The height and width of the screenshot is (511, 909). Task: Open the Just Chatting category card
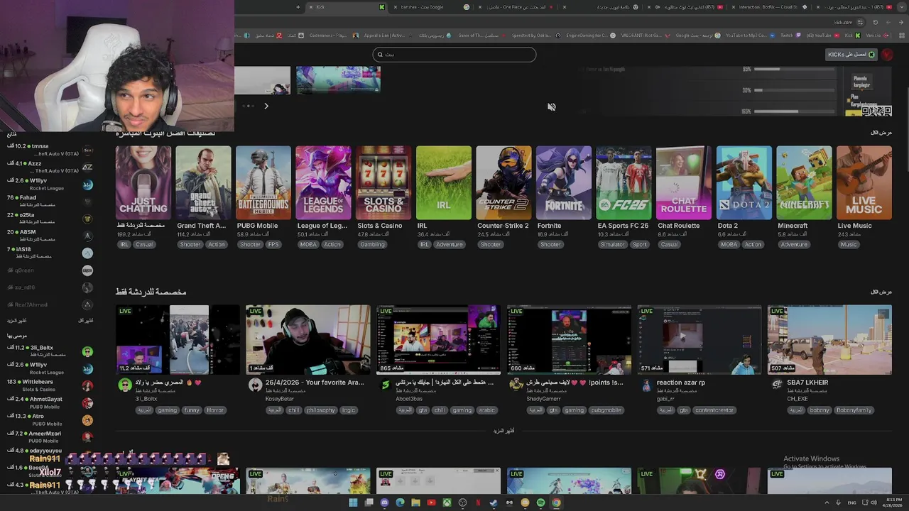coord(143,182)
